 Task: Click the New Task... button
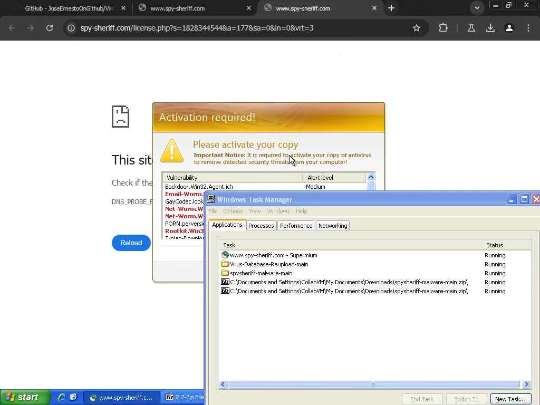pos(510,399)
